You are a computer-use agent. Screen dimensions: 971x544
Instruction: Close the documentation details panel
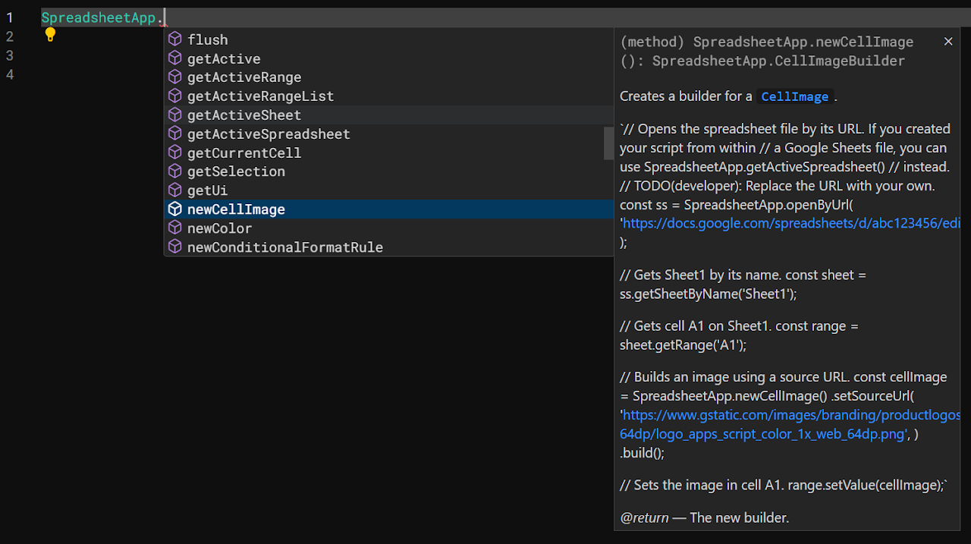coord(948,42)
